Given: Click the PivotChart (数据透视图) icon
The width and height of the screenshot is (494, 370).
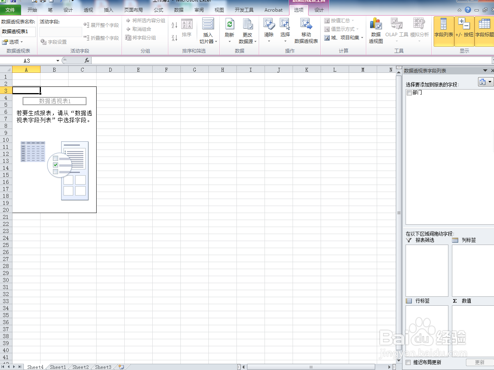Looking at the screenshot, I should [376, 25].
